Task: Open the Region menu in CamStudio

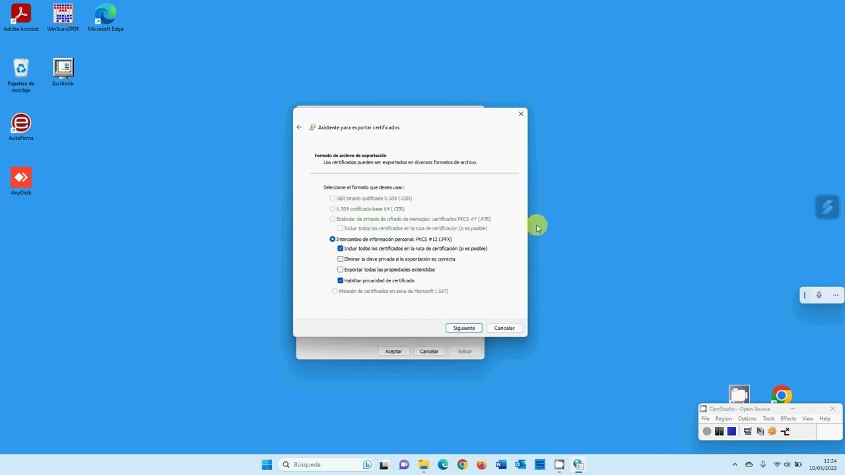Action: point(723,418)
